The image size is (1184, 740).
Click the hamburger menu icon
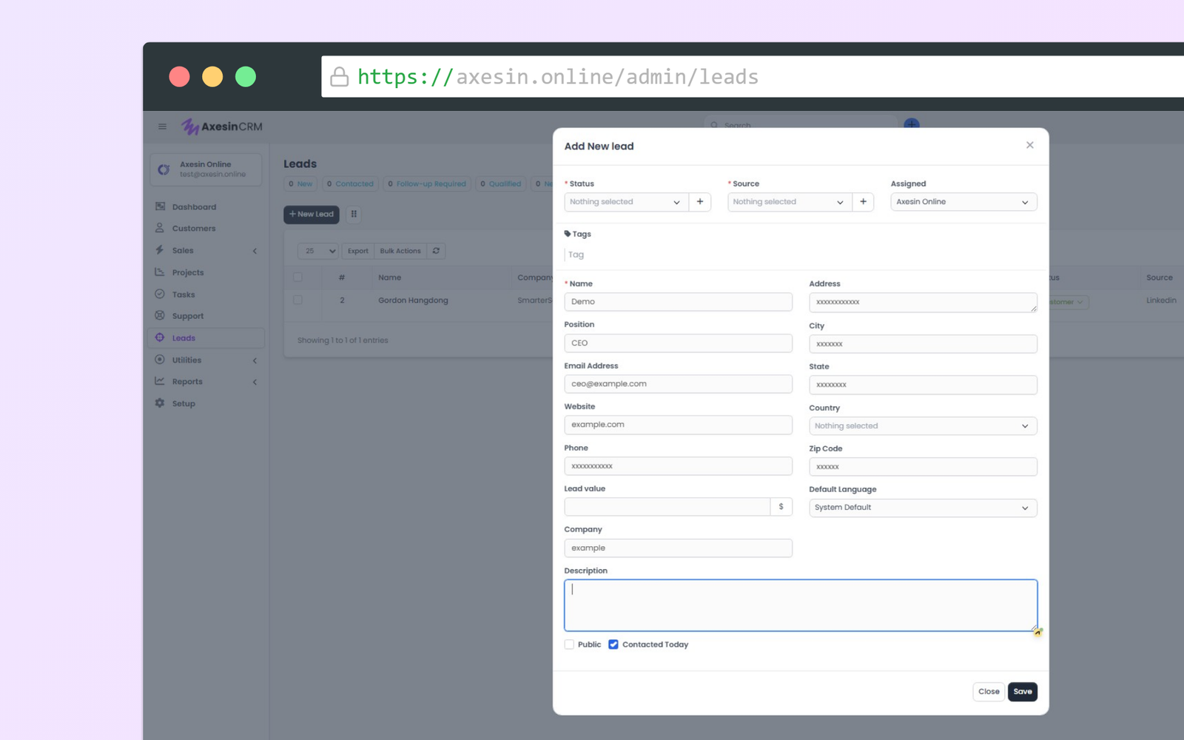[162, 127]
